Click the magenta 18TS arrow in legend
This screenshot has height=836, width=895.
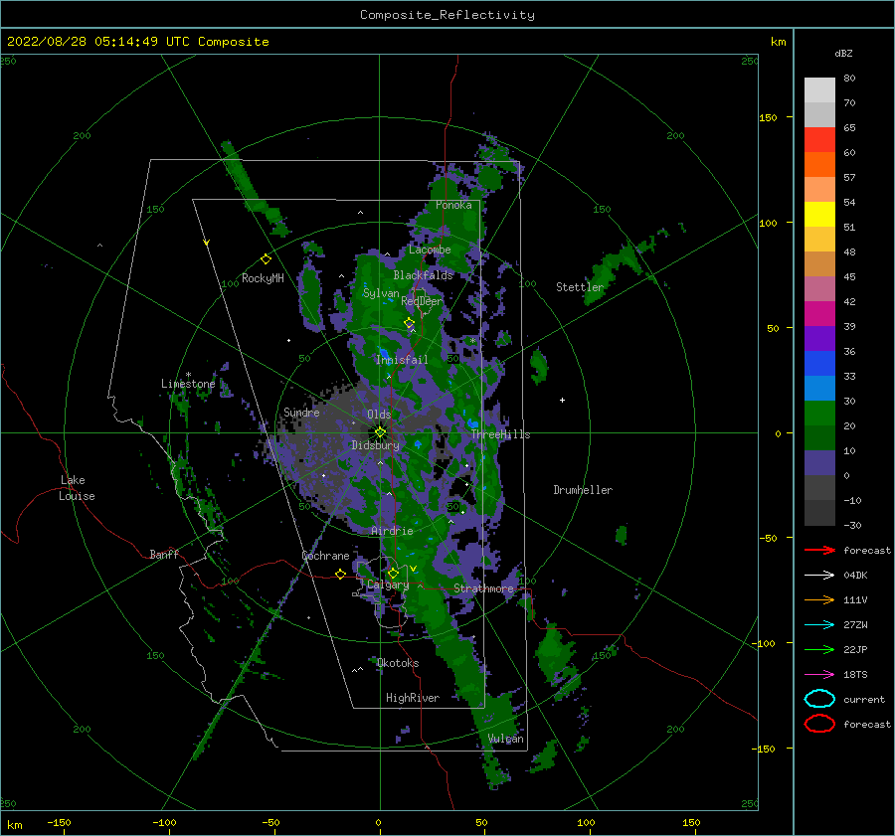tap(819, 675)
